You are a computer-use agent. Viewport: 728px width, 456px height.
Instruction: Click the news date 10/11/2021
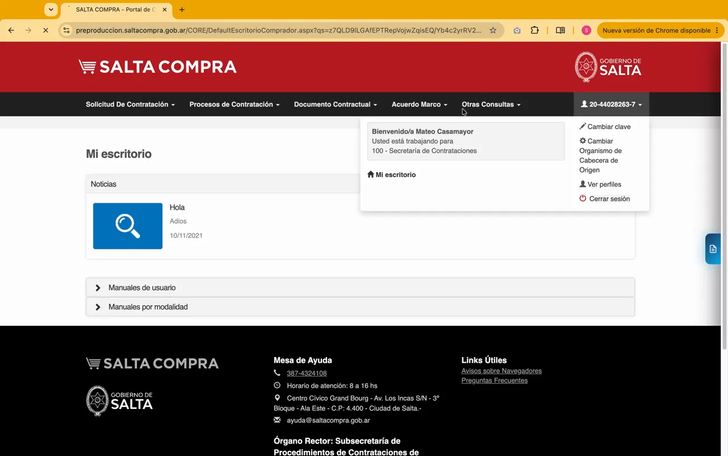(x=186, y=235)
